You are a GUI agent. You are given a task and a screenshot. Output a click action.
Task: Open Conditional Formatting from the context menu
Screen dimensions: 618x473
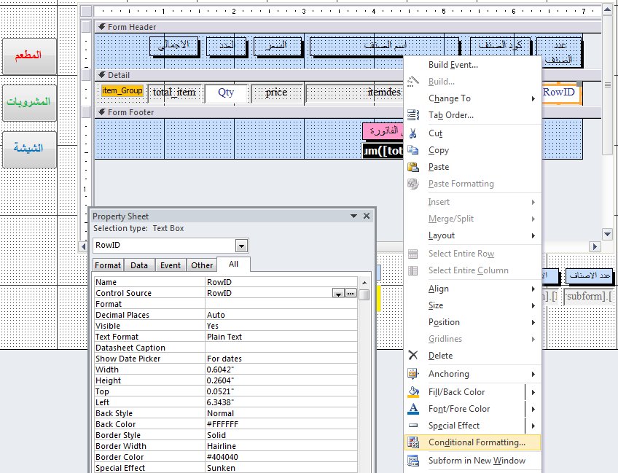pos(472,442)
